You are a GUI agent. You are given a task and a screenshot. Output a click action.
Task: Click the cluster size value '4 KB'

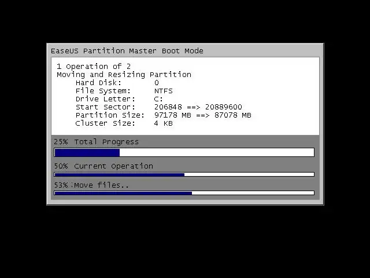[x=163, y=123]
